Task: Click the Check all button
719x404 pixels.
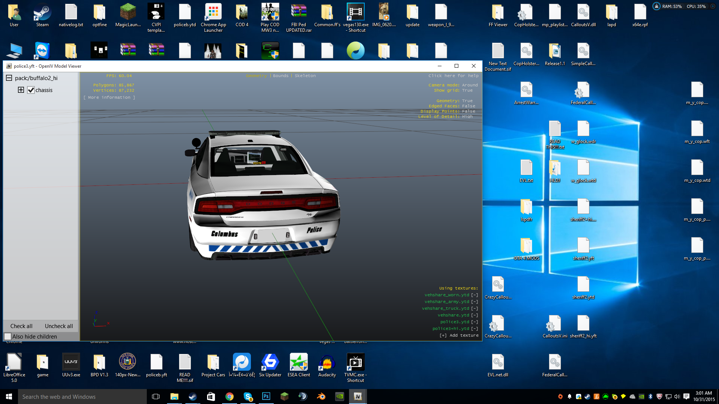Action: point(21,326)
